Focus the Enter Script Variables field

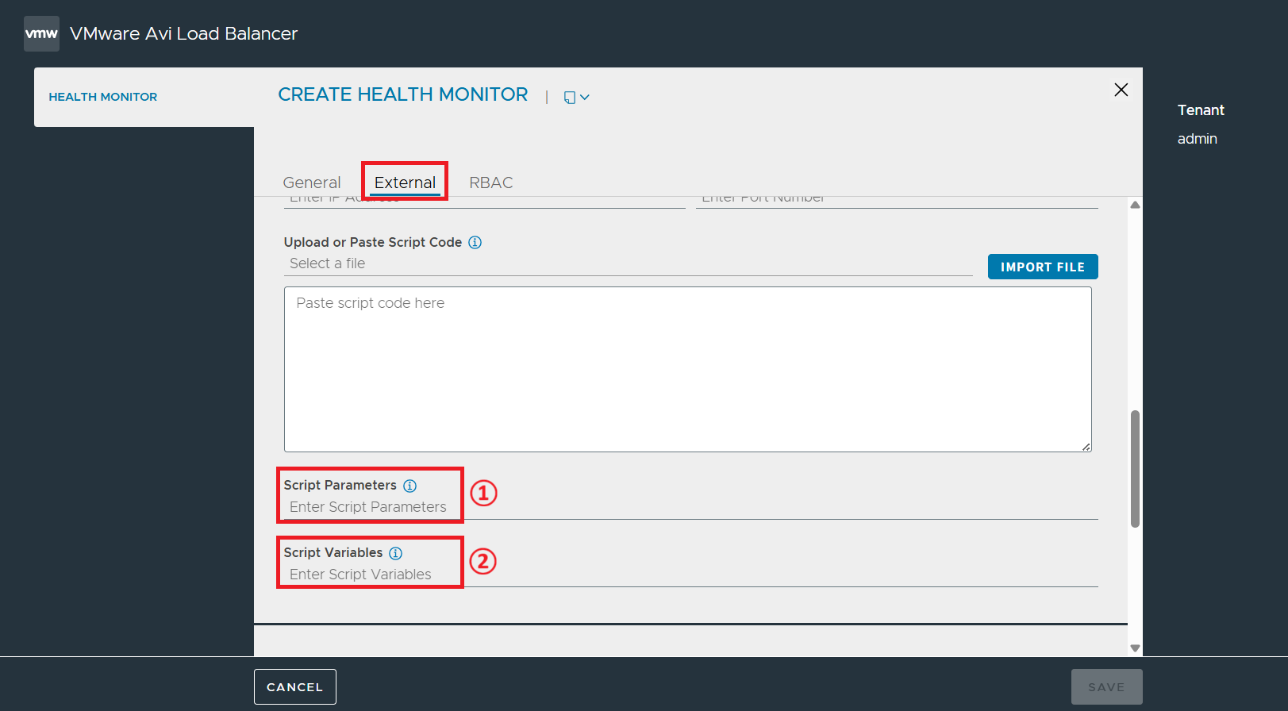[x=690, y=575]
